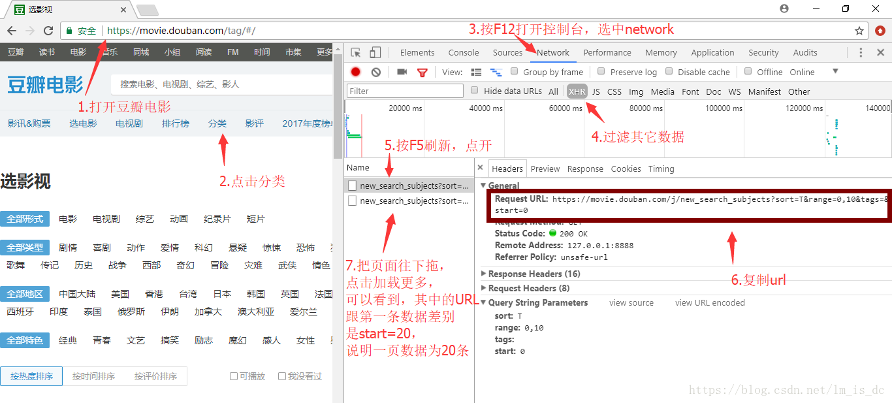This screenshot has width=892, height=403.
Task: Select the inspect element cursor icon
Action: [x=356, y=52]
